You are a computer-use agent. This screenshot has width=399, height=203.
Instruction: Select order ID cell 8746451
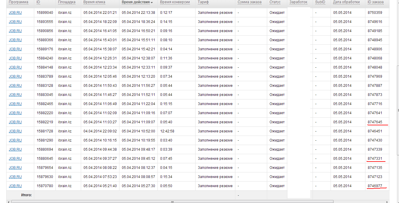click(x=375, y=131)
